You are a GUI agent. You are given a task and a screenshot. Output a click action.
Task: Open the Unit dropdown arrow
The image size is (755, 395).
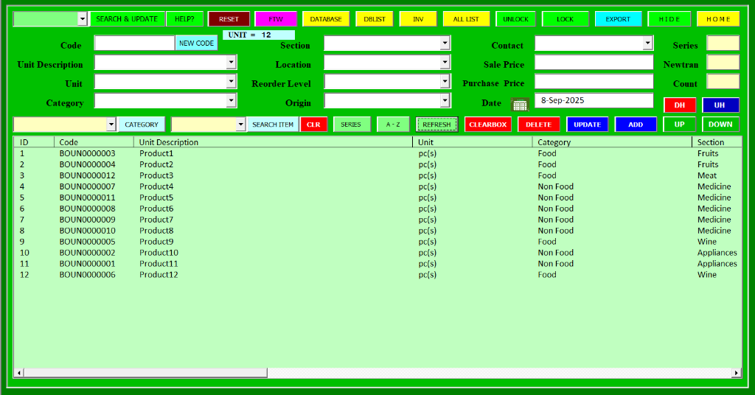click(231, 81)
